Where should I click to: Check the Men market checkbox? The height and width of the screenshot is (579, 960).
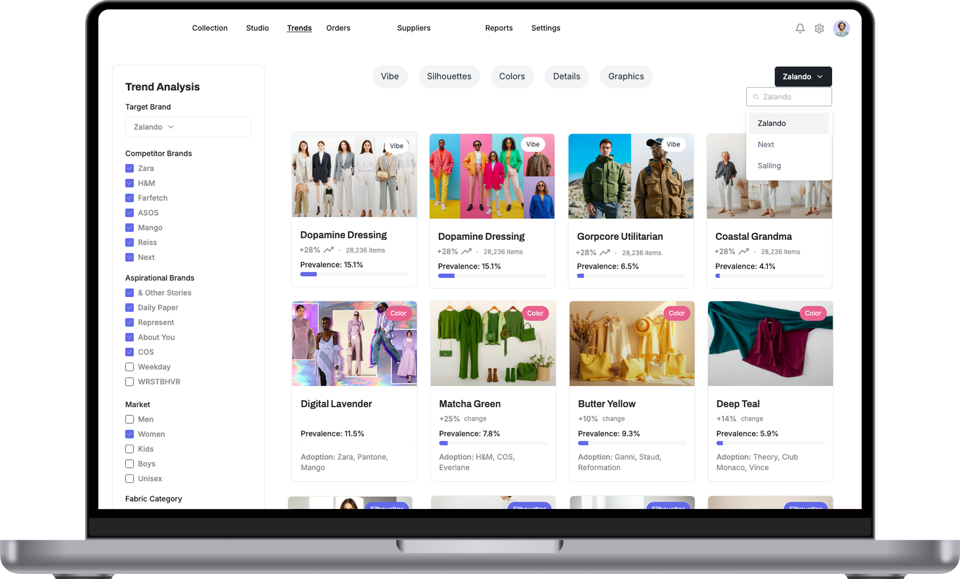point(130,419)
